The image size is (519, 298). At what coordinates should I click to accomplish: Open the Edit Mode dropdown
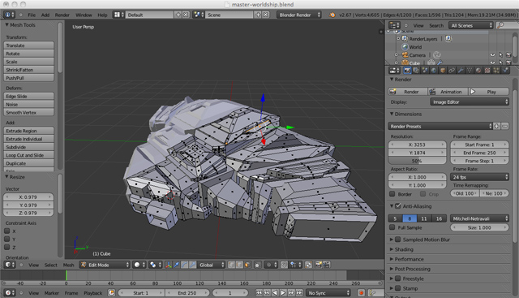[105, 265]
